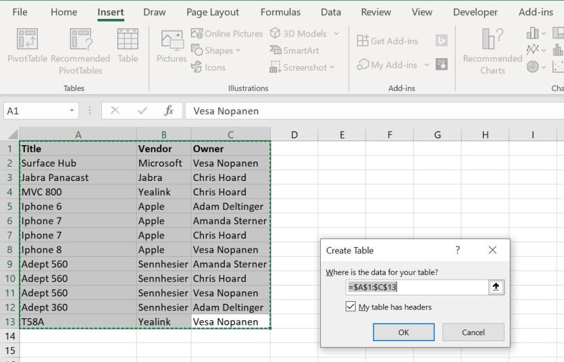The width and height of the screenshot is (564, 362).
Task: Open the 3D Models dropdown arrow
Action: click(336, 33)
